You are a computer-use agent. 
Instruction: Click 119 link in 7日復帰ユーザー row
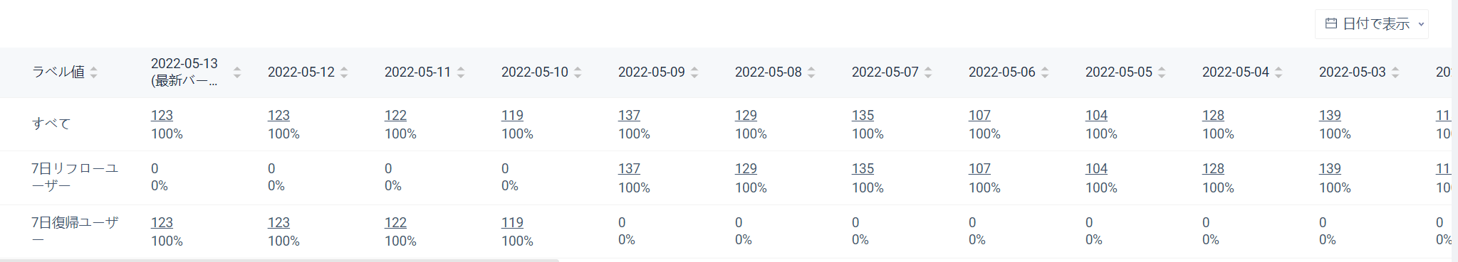512,222
